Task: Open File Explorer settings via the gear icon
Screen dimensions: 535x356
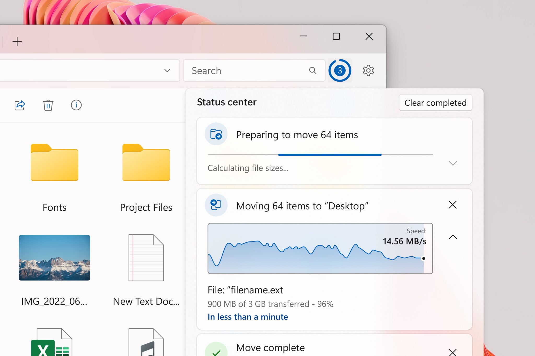Action: (x=368, y=70)
